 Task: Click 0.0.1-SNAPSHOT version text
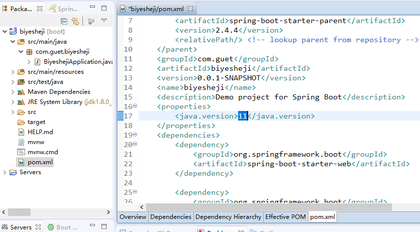pos(229,78)
